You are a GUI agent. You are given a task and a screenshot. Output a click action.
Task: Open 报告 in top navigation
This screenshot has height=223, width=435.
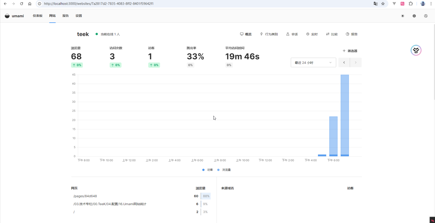click(x=66, y=16)
